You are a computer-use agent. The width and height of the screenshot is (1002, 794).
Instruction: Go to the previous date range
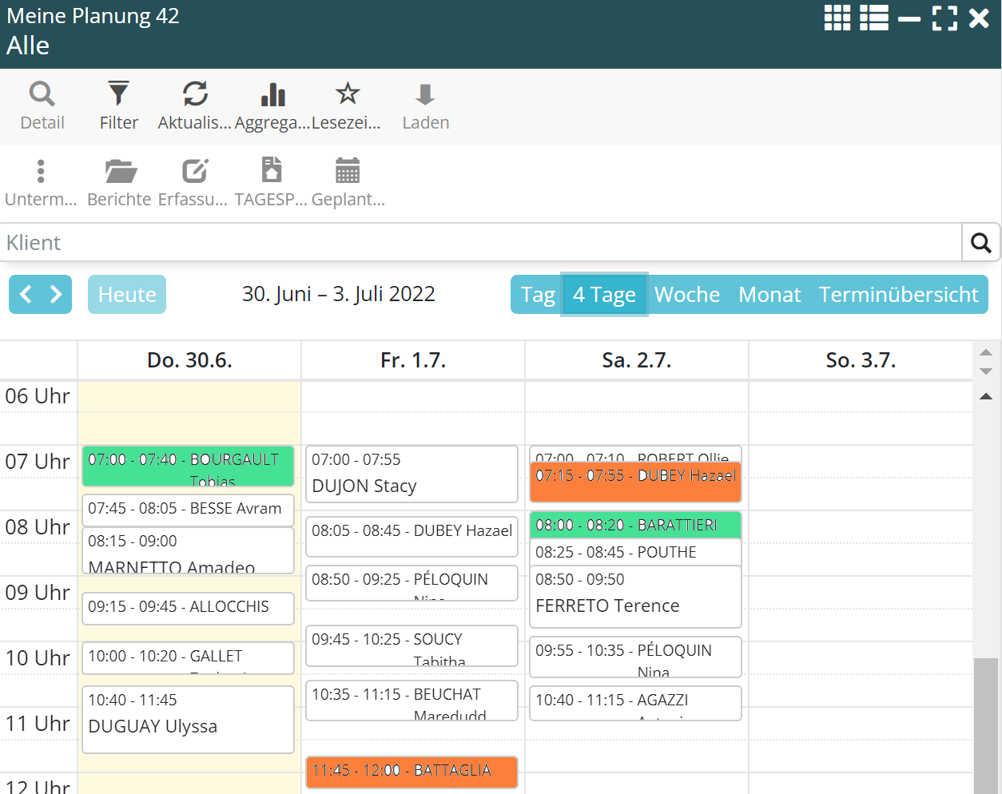coord(26,295)
